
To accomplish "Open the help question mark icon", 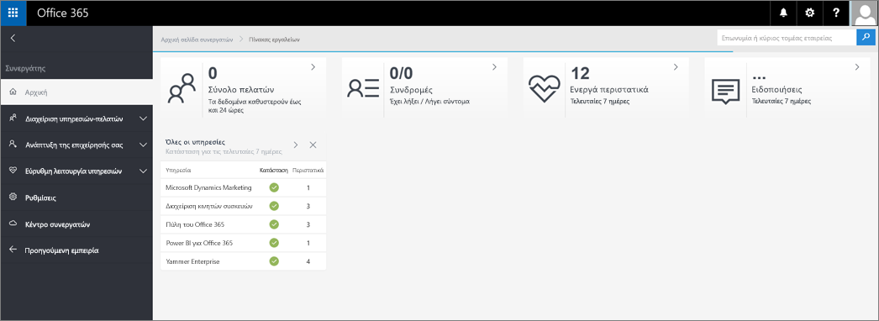I will click(836, 13).
